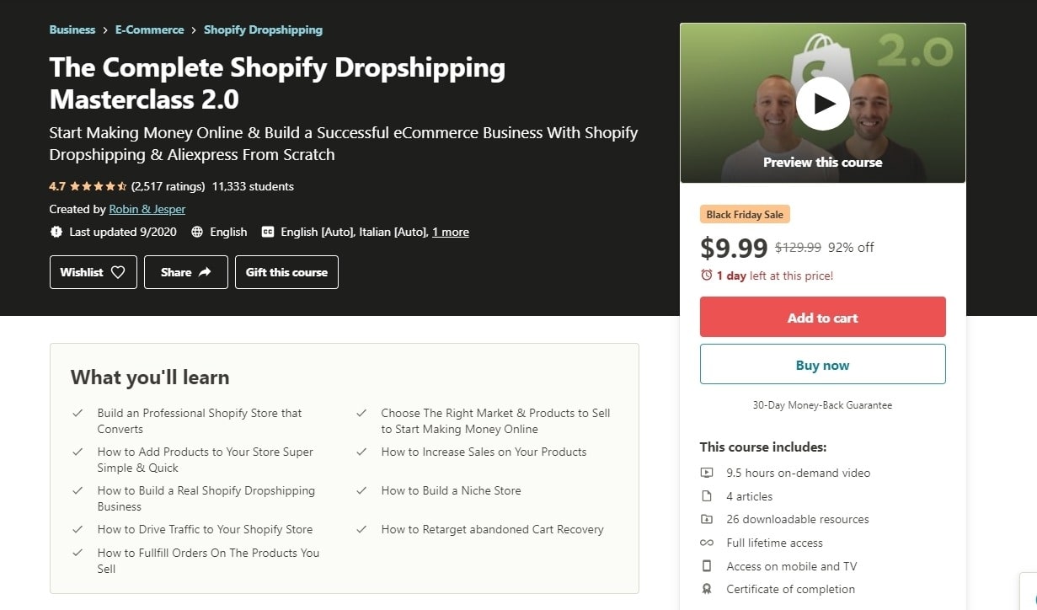Open the E-Commerce breadcrumb category

[x=149, y=29]
